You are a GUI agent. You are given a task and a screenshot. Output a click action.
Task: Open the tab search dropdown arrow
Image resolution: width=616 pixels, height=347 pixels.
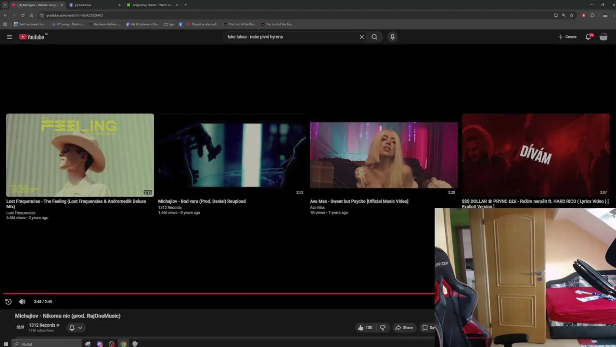[4, 5]
